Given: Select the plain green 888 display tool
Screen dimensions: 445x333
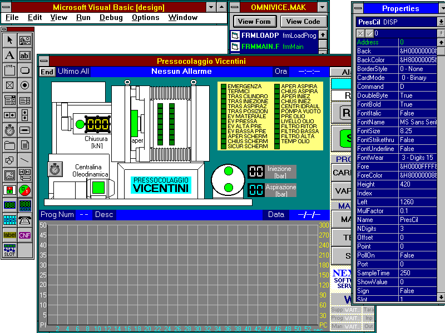Looking at the screenshot, I should point(9,205).
